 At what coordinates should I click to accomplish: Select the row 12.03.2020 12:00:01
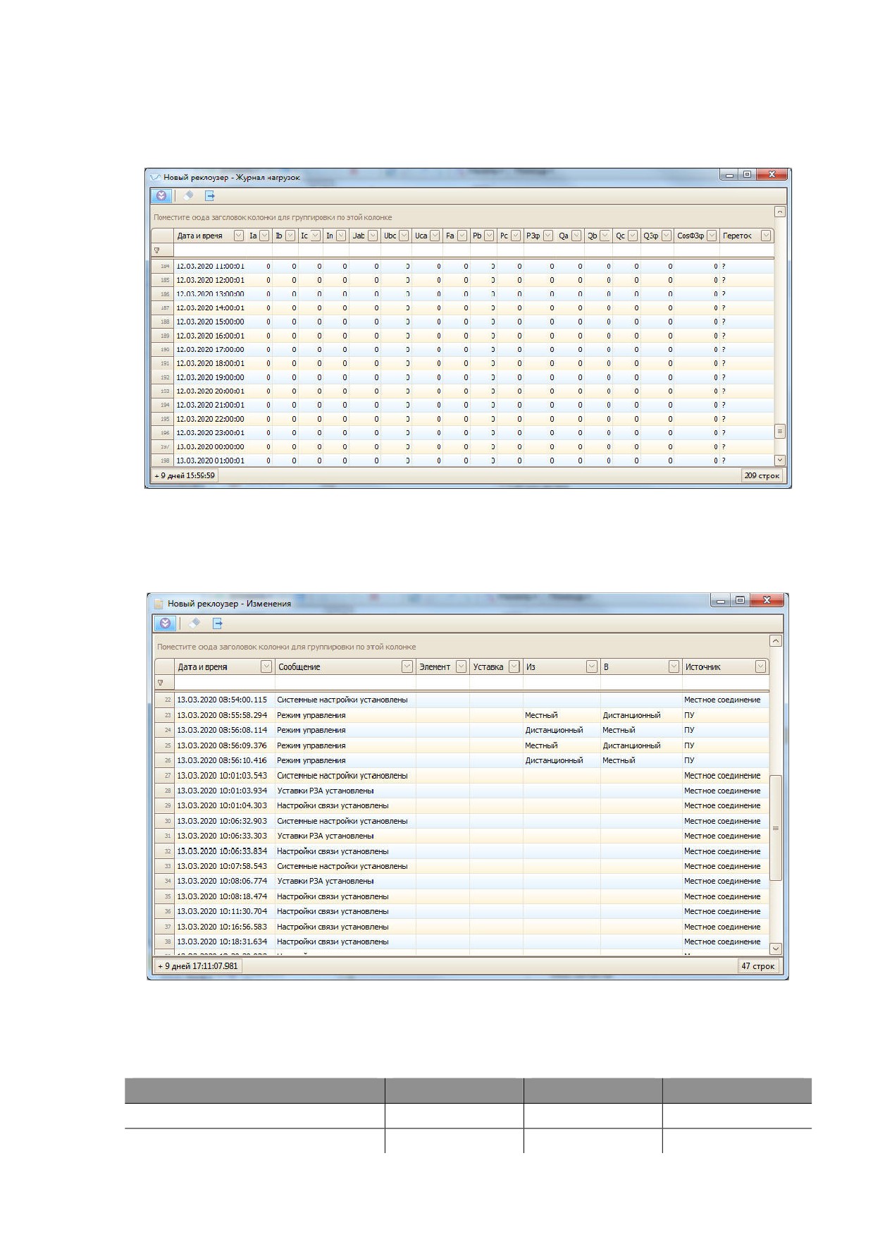click(x=463, y=280)
